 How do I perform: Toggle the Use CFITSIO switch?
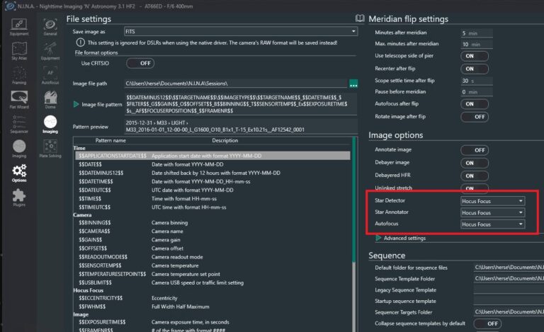click(140, 63)
